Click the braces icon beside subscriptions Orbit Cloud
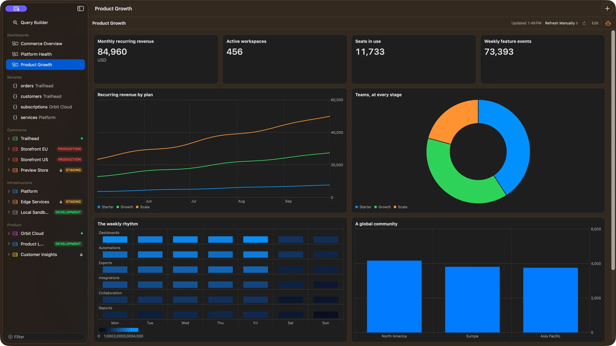This screenshot has height=346, width=616. pyautogui.click(x=15, y=107)
